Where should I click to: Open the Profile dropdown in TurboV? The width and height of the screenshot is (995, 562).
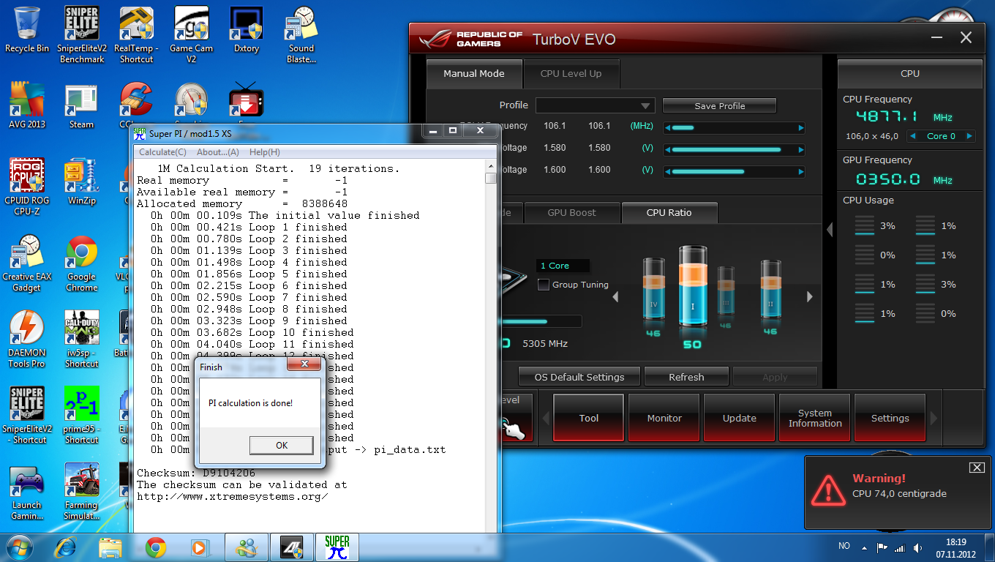596,105
